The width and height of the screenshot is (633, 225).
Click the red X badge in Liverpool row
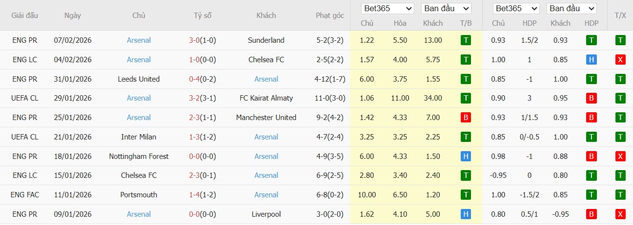(x=620, y=214)
